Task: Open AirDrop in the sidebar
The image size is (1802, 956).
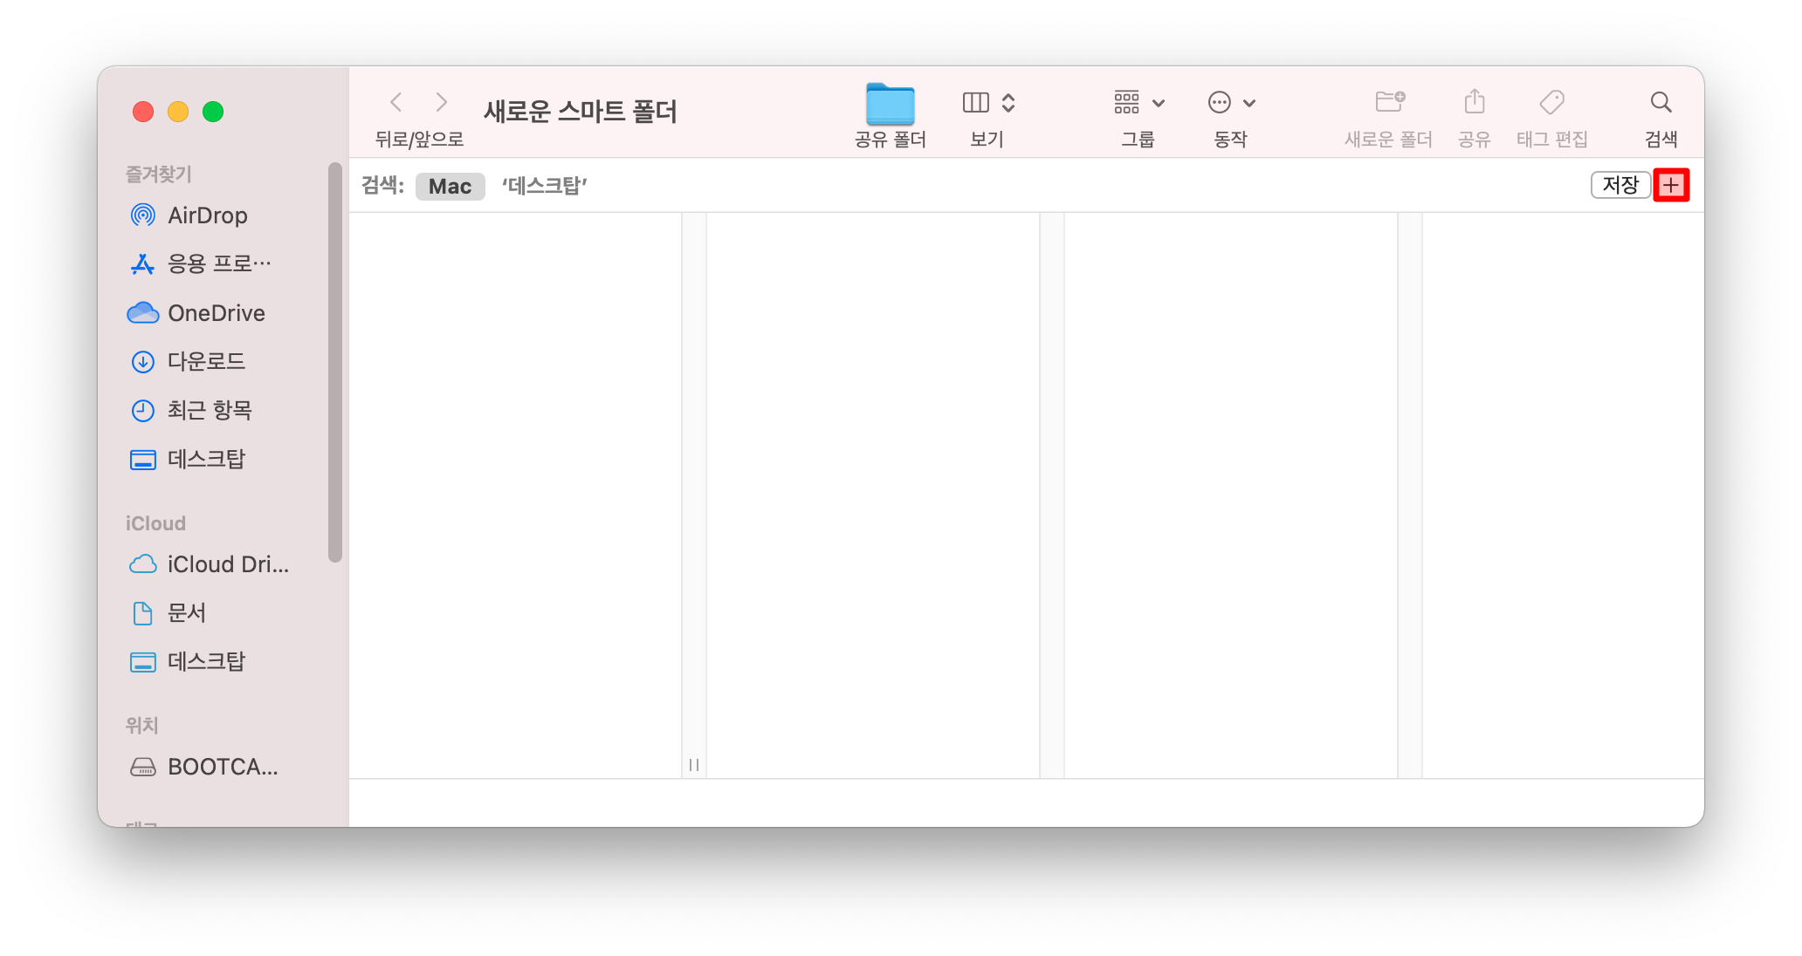Action: point(207,215)
